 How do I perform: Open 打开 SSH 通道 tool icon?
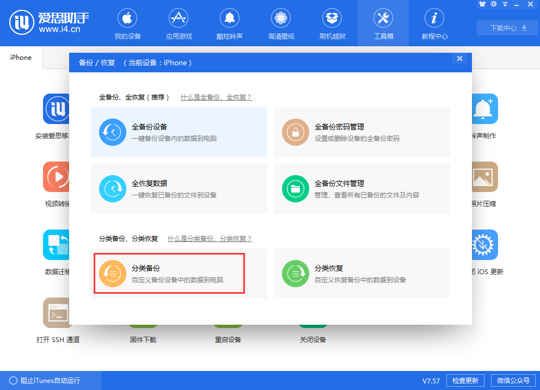tap(56, 313)
